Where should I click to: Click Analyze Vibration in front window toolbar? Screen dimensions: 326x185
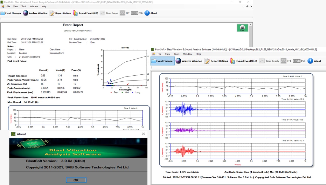coord(189,61)
